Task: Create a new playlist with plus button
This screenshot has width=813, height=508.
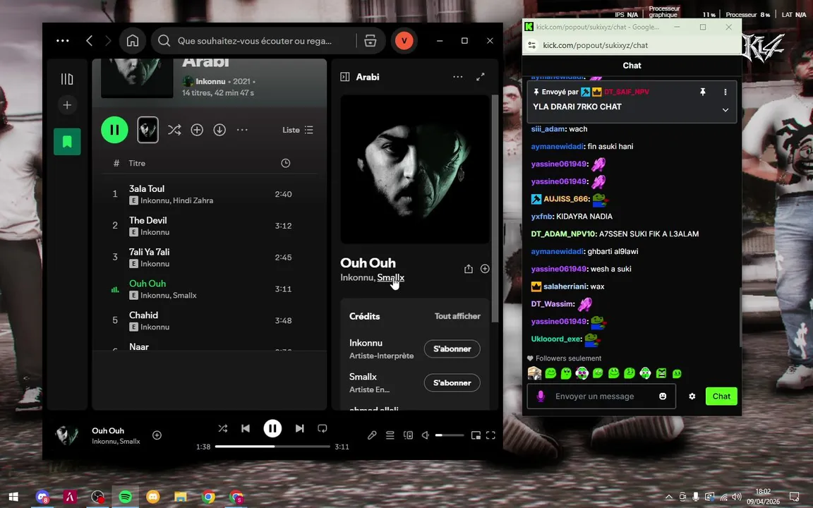Action: coord(67,105)
